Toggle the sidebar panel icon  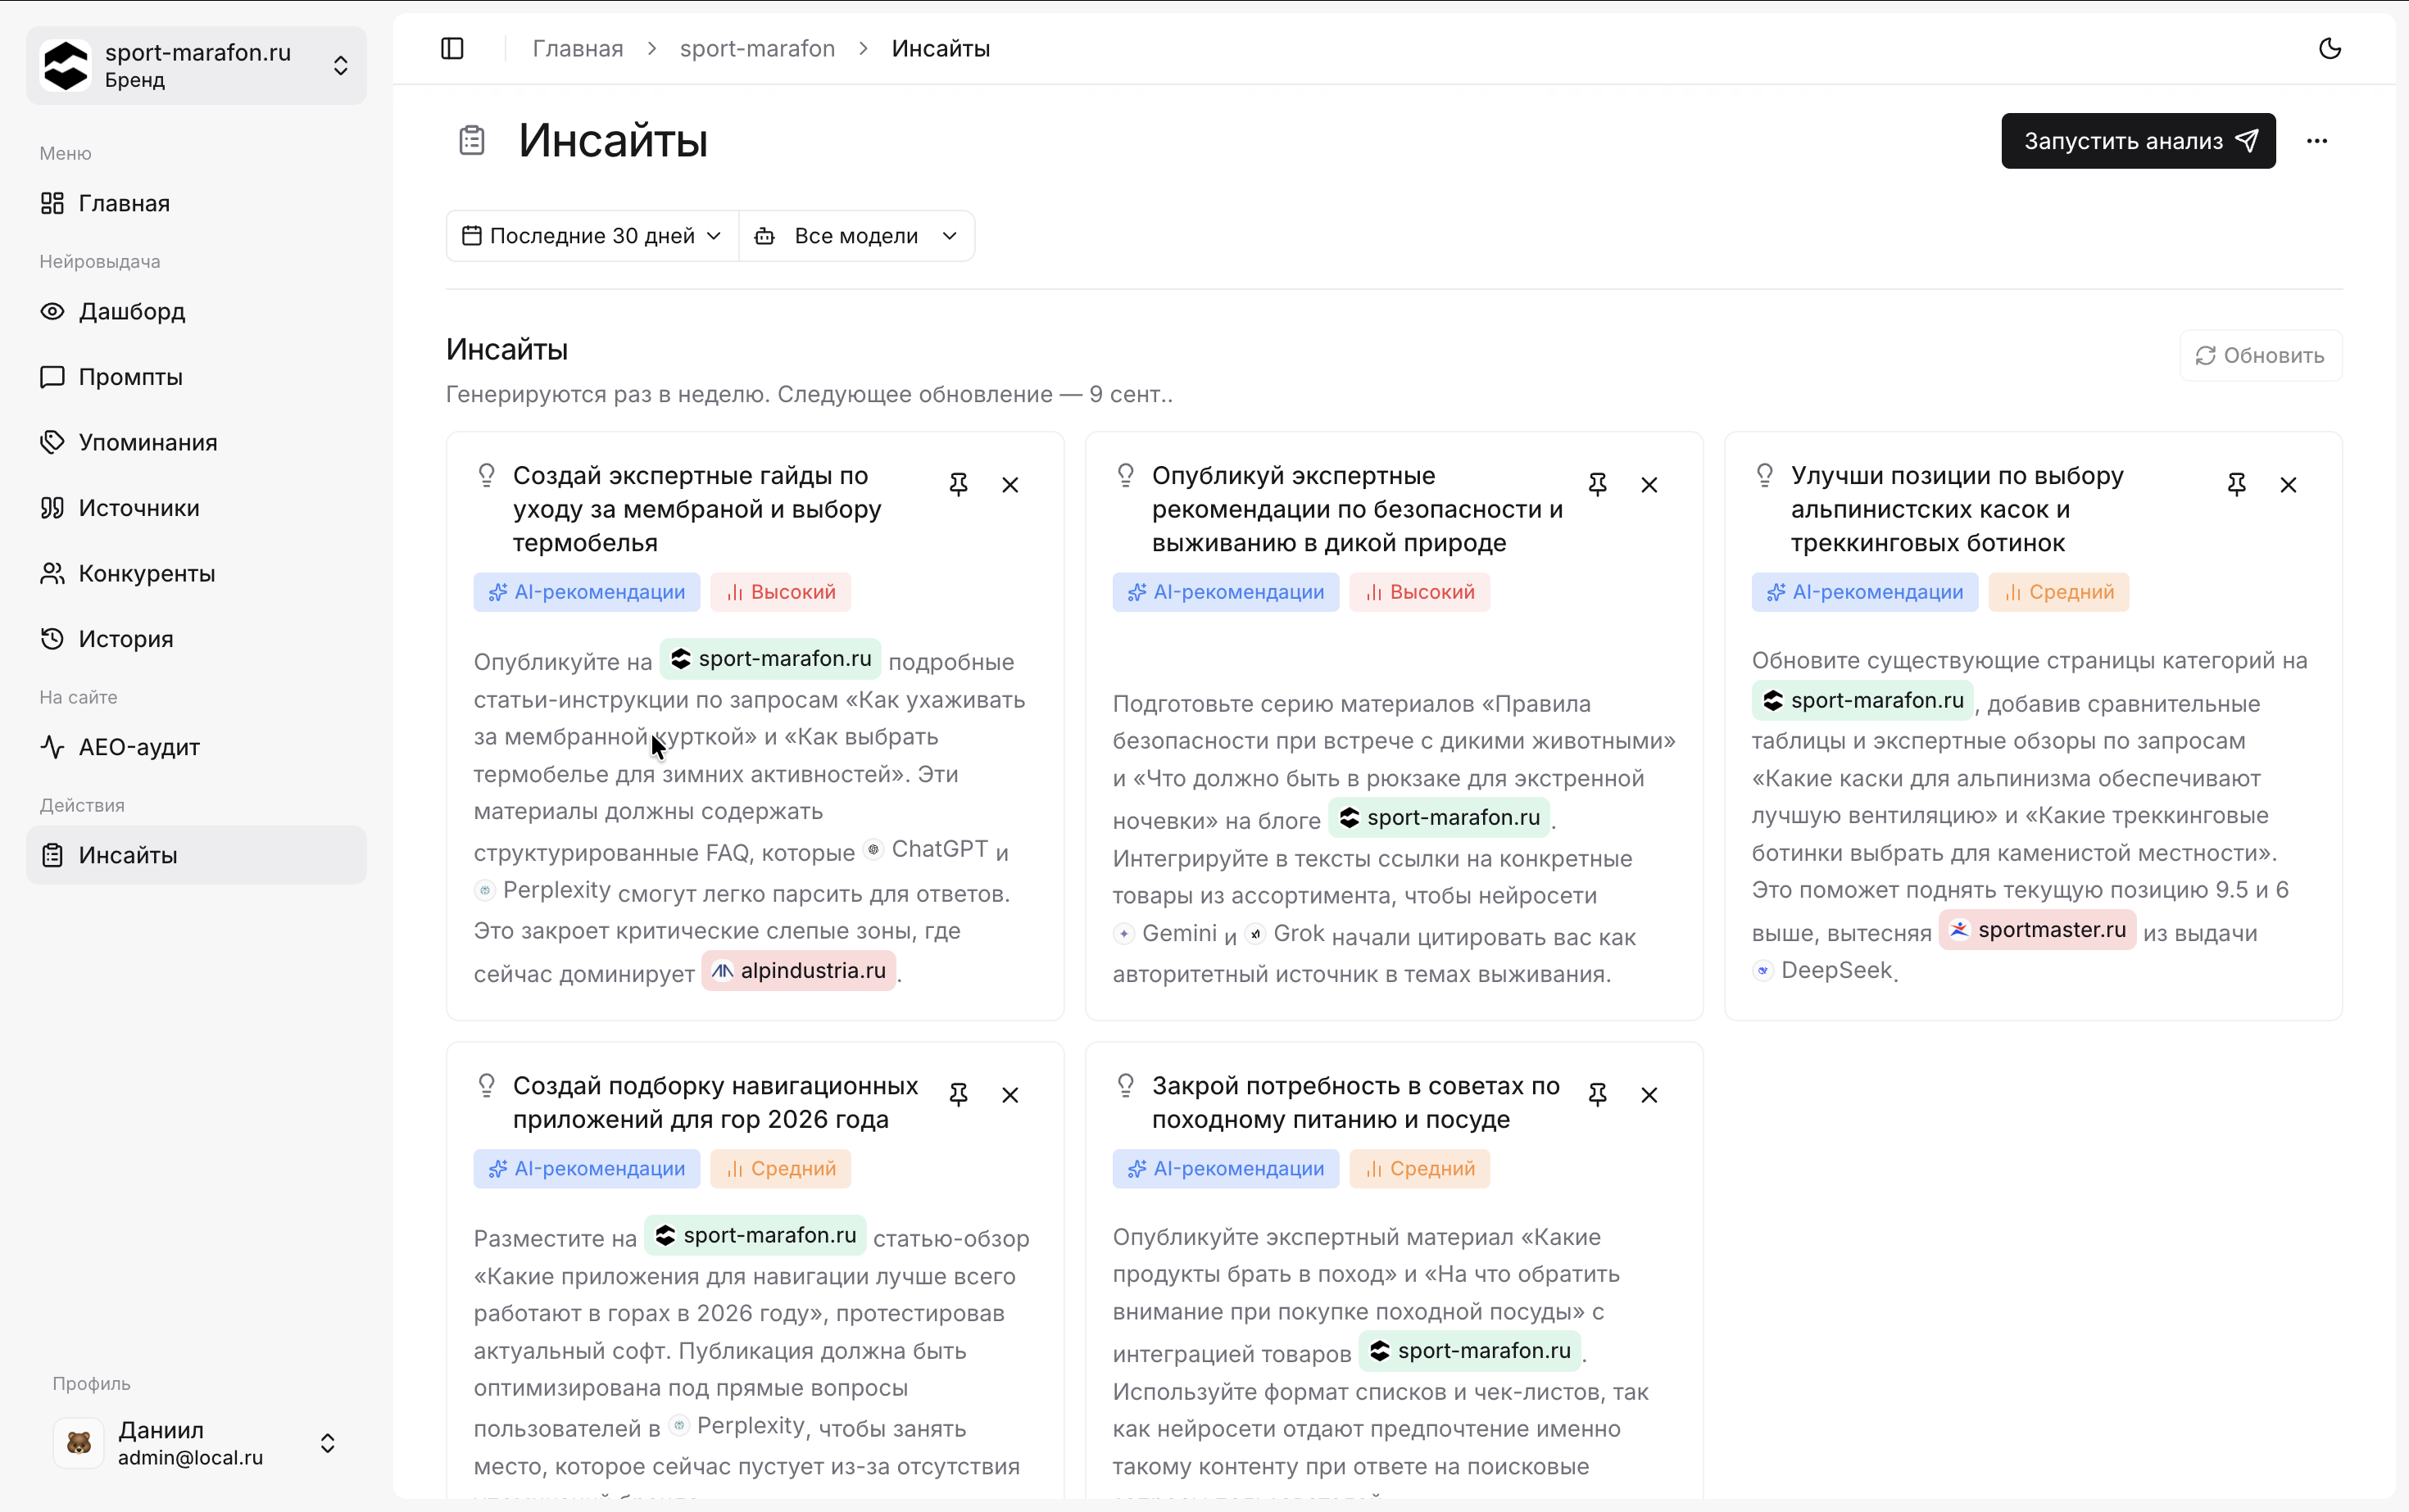[x=452, y=48]
